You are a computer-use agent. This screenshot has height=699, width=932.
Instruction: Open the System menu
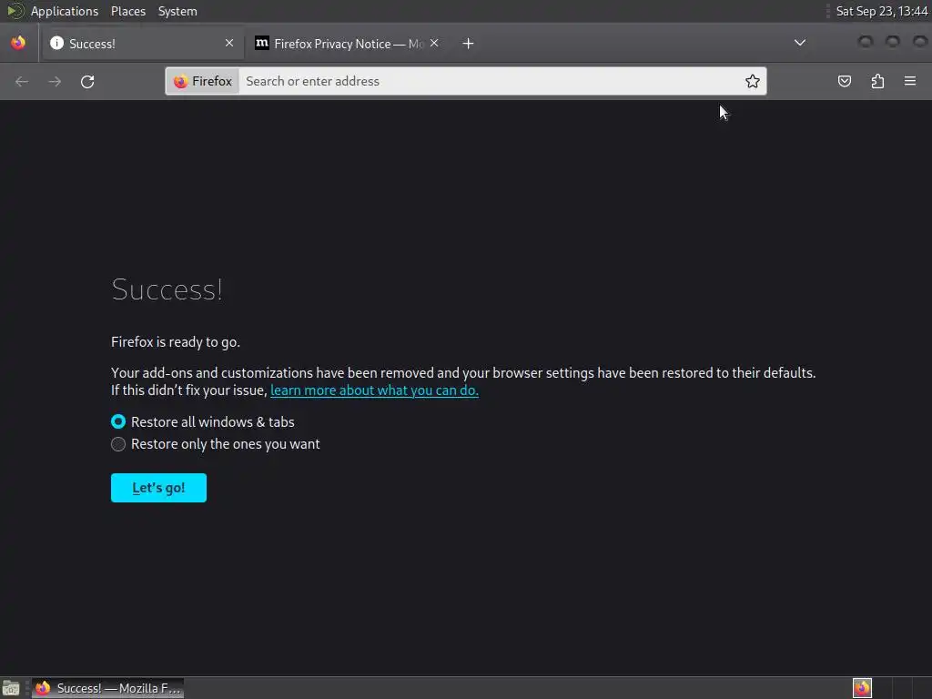click(x=177, y=11)
